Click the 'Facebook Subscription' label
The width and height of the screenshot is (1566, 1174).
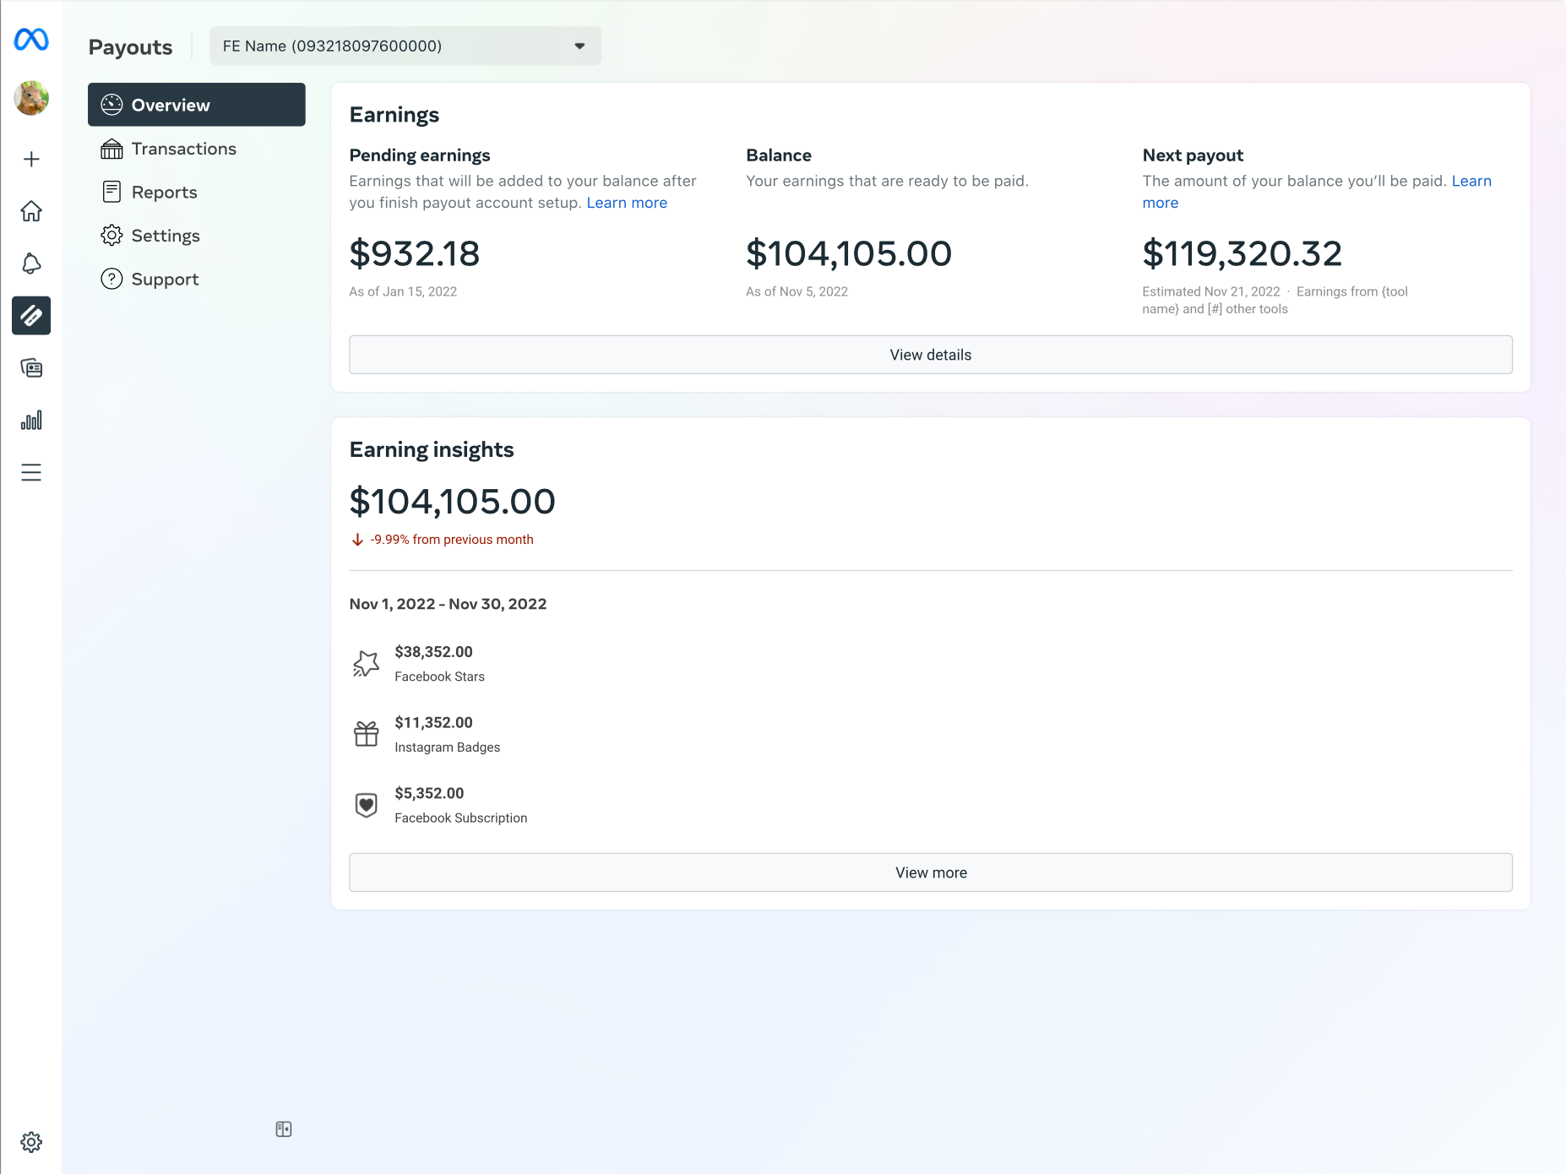pos(460,818)
